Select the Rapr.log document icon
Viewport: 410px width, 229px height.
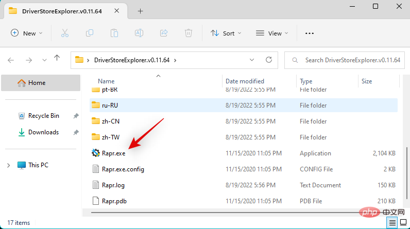(x=96, y=185)
